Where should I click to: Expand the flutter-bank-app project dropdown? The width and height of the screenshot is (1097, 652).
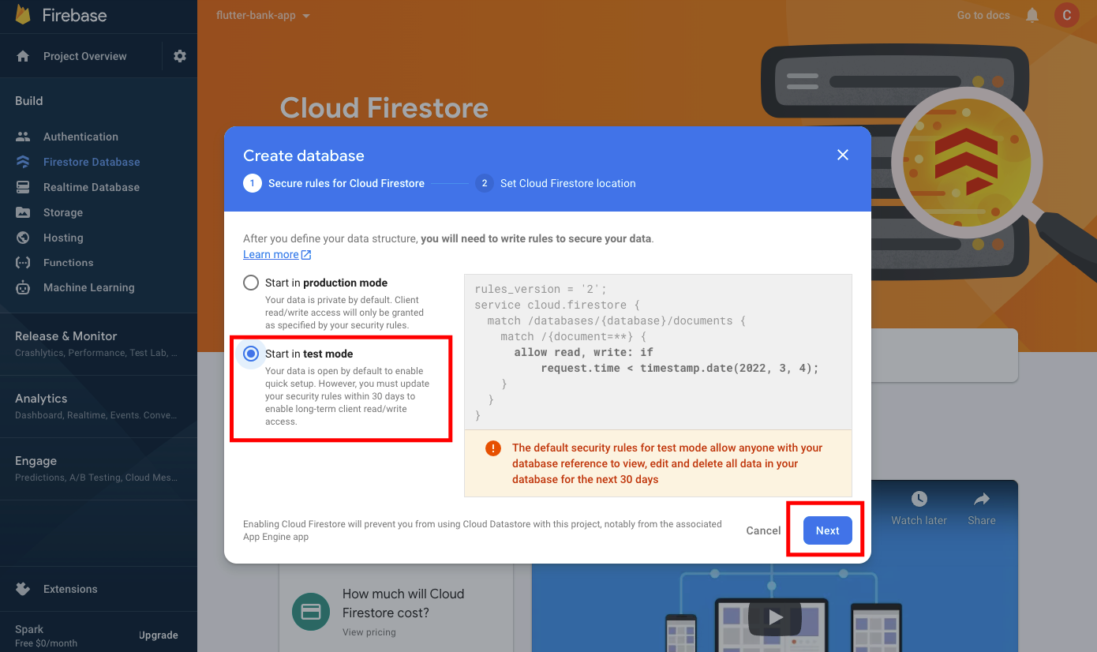click(263, 16)
